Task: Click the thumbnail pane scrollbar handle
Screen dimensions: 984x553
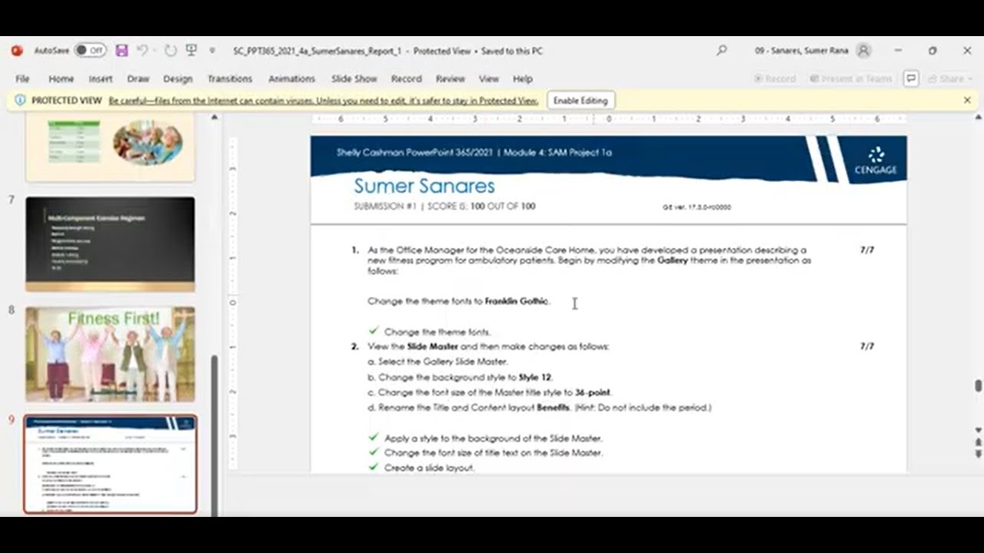Action: pyautogui.click(x=214, y=434)
